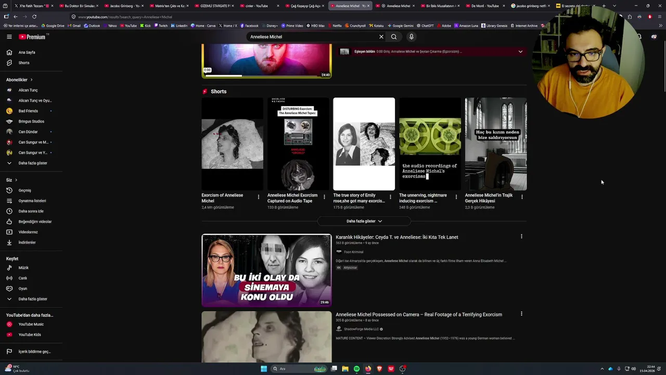Open Foon Kriminal channel link
The image size is (666, 375).
(x=353, y=252)
